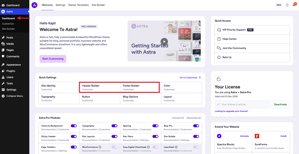Toggle the Spacing module switch

click(155, 126)
